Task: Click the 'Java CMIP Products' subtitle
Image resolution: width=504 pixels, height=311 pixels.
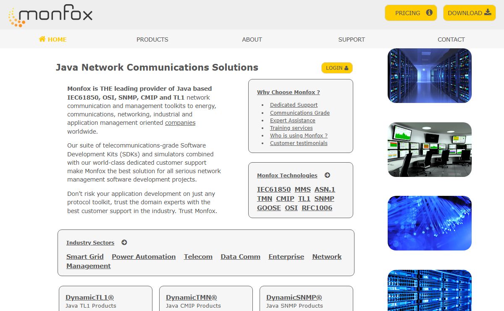Action: 193,306
